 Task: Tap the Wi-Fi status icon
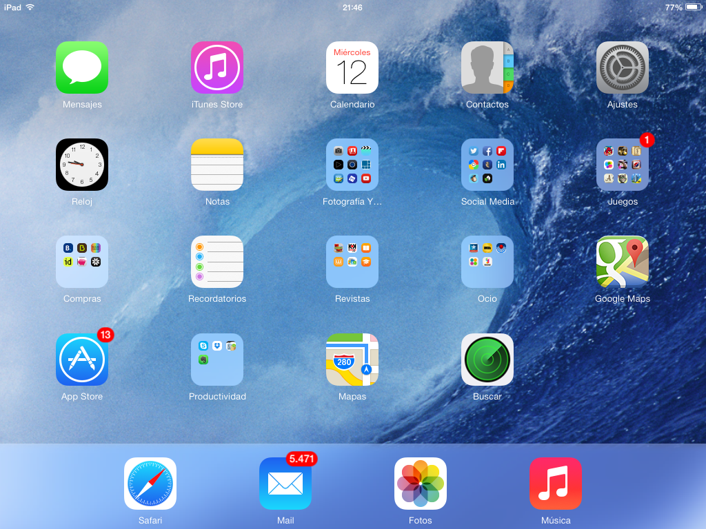click(30, 7)
